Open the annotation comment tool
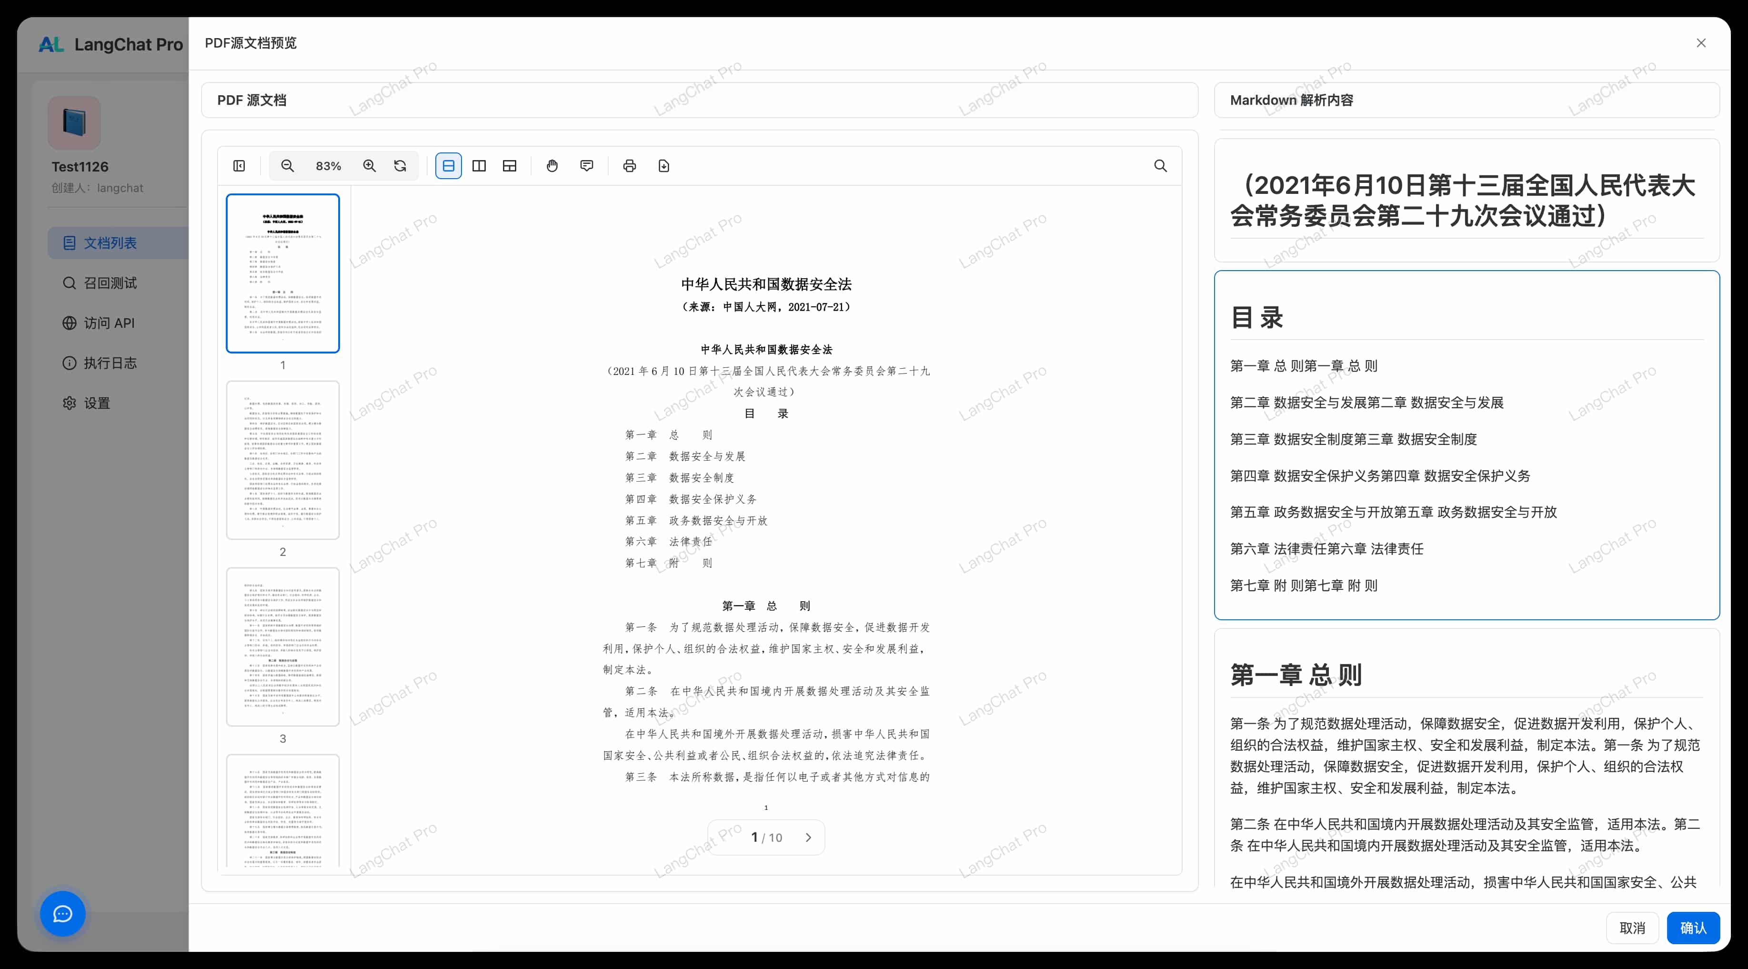The image size is (1748, 969). 587,166
